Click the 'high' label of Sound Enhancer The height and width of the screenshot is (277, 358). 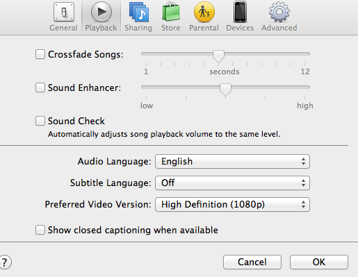[x=305, y=106]
